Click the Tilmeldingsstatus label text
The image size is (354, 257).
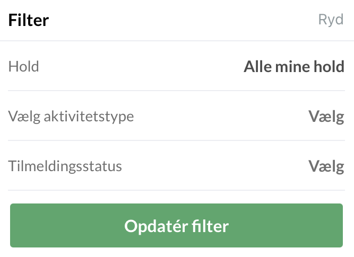(65, 166)
